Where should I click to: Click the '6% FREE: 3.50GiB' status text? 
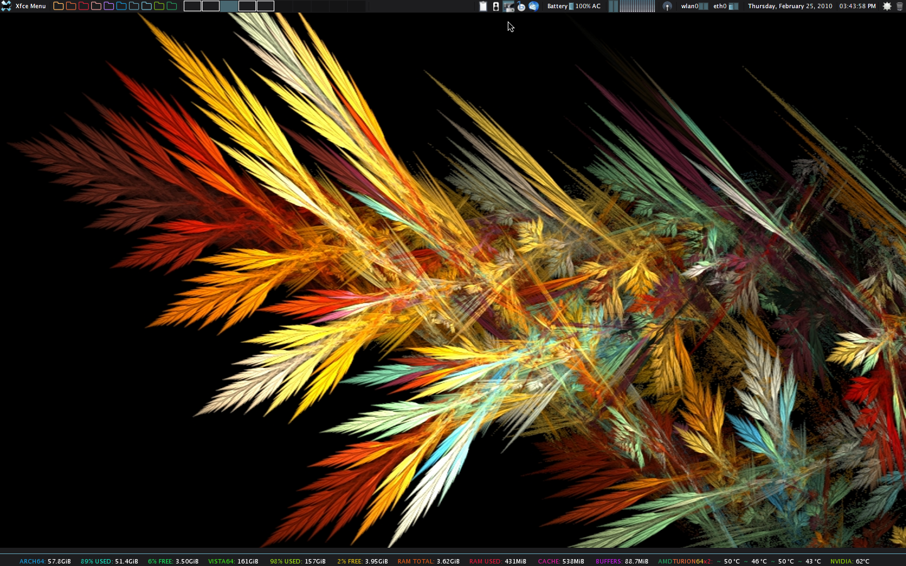173,561
